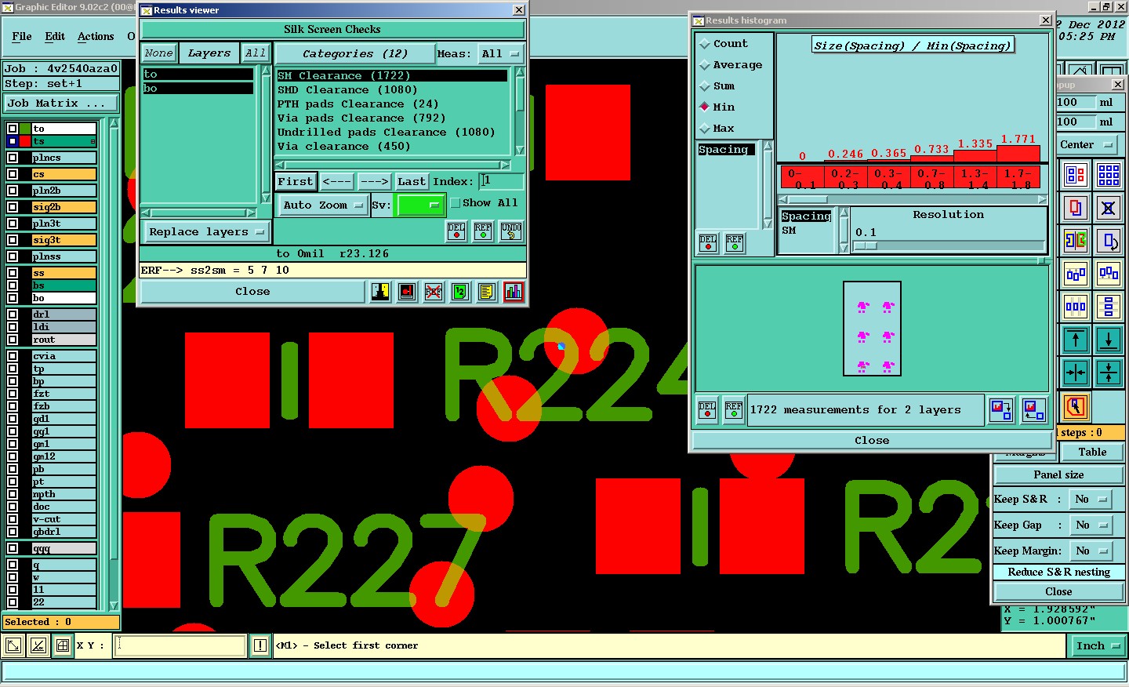Image resolution: width=1129 pixels, height=687 pixels.
Task: Open the Center alignment dropdown
Action: (x=1086, y=145)
